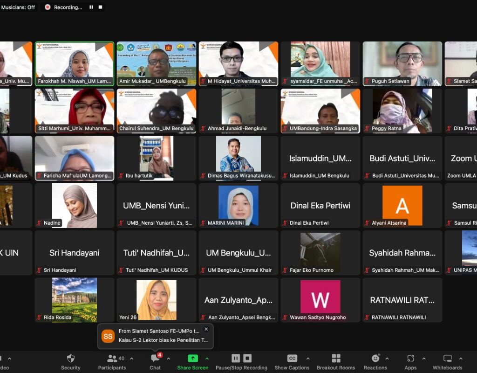This screenshot has height=373, width=477.
Task: Click muted mic icon on Islamuddin_UM Bengkulu
Action: tap(285, 176)
